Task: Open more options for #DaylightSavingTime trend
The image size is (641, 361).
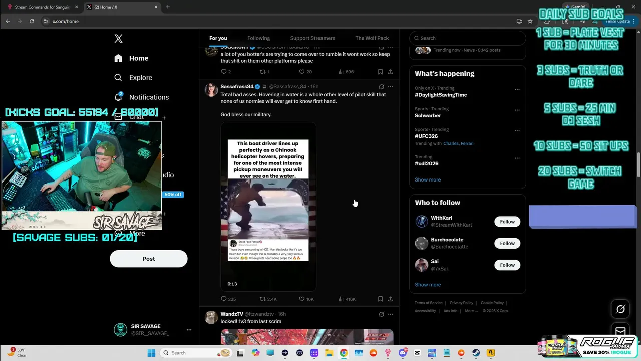Action: (517, 90)
